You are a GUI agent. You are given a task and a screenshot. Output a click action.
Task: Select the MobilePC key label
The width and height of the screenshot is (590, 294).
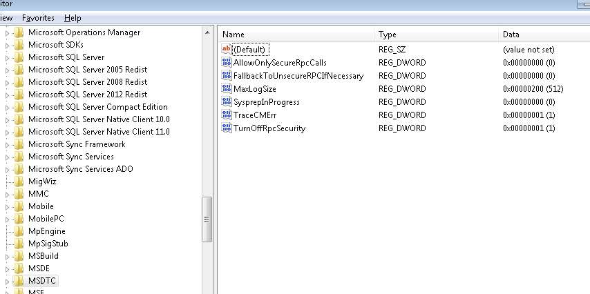[46, 219]
